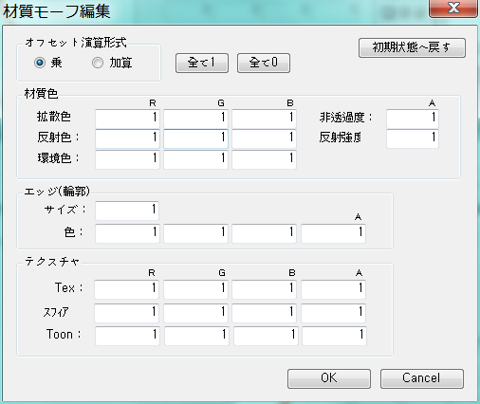Screen dimensions: 480x404
Task: Focus the スフィア G input field
Action: pyautogui.click(x=195, y=313)
